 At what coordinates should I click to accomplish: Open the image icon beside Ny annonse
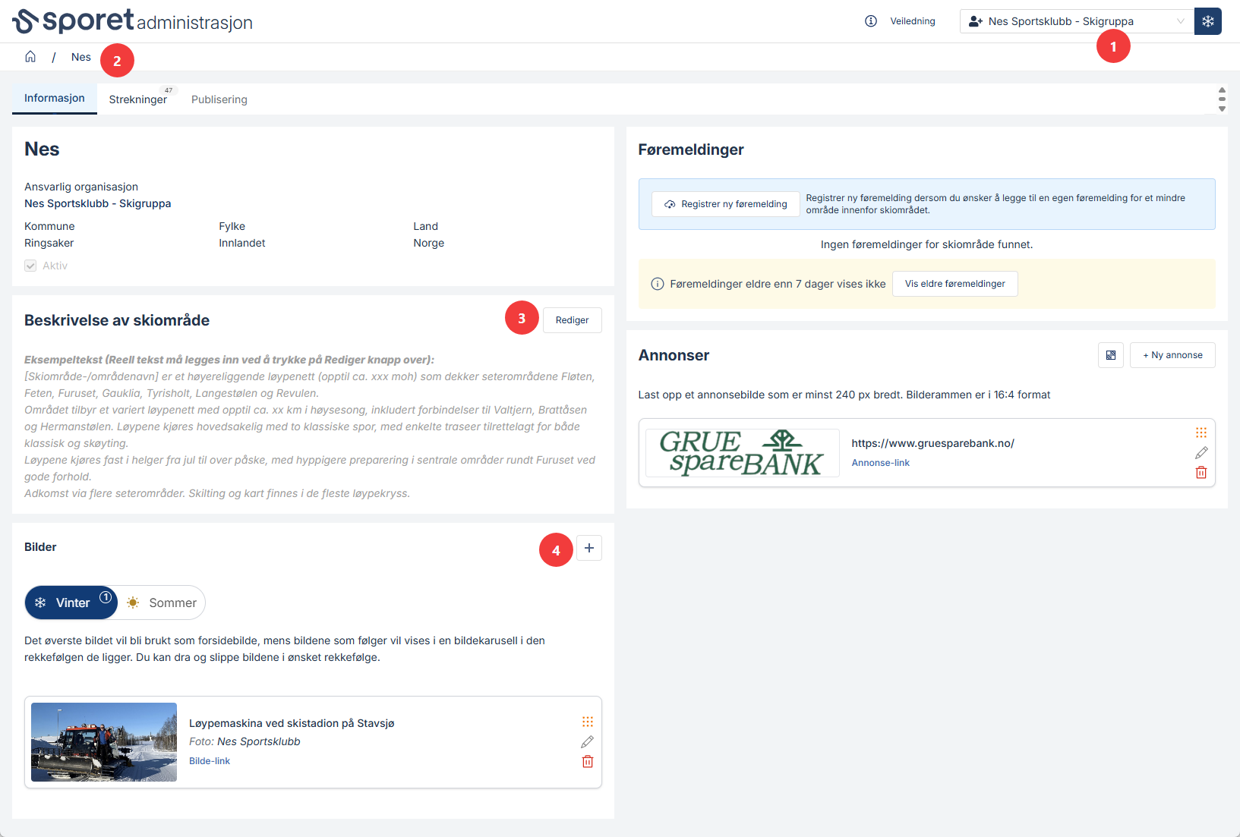click(x=1110, y=355)
